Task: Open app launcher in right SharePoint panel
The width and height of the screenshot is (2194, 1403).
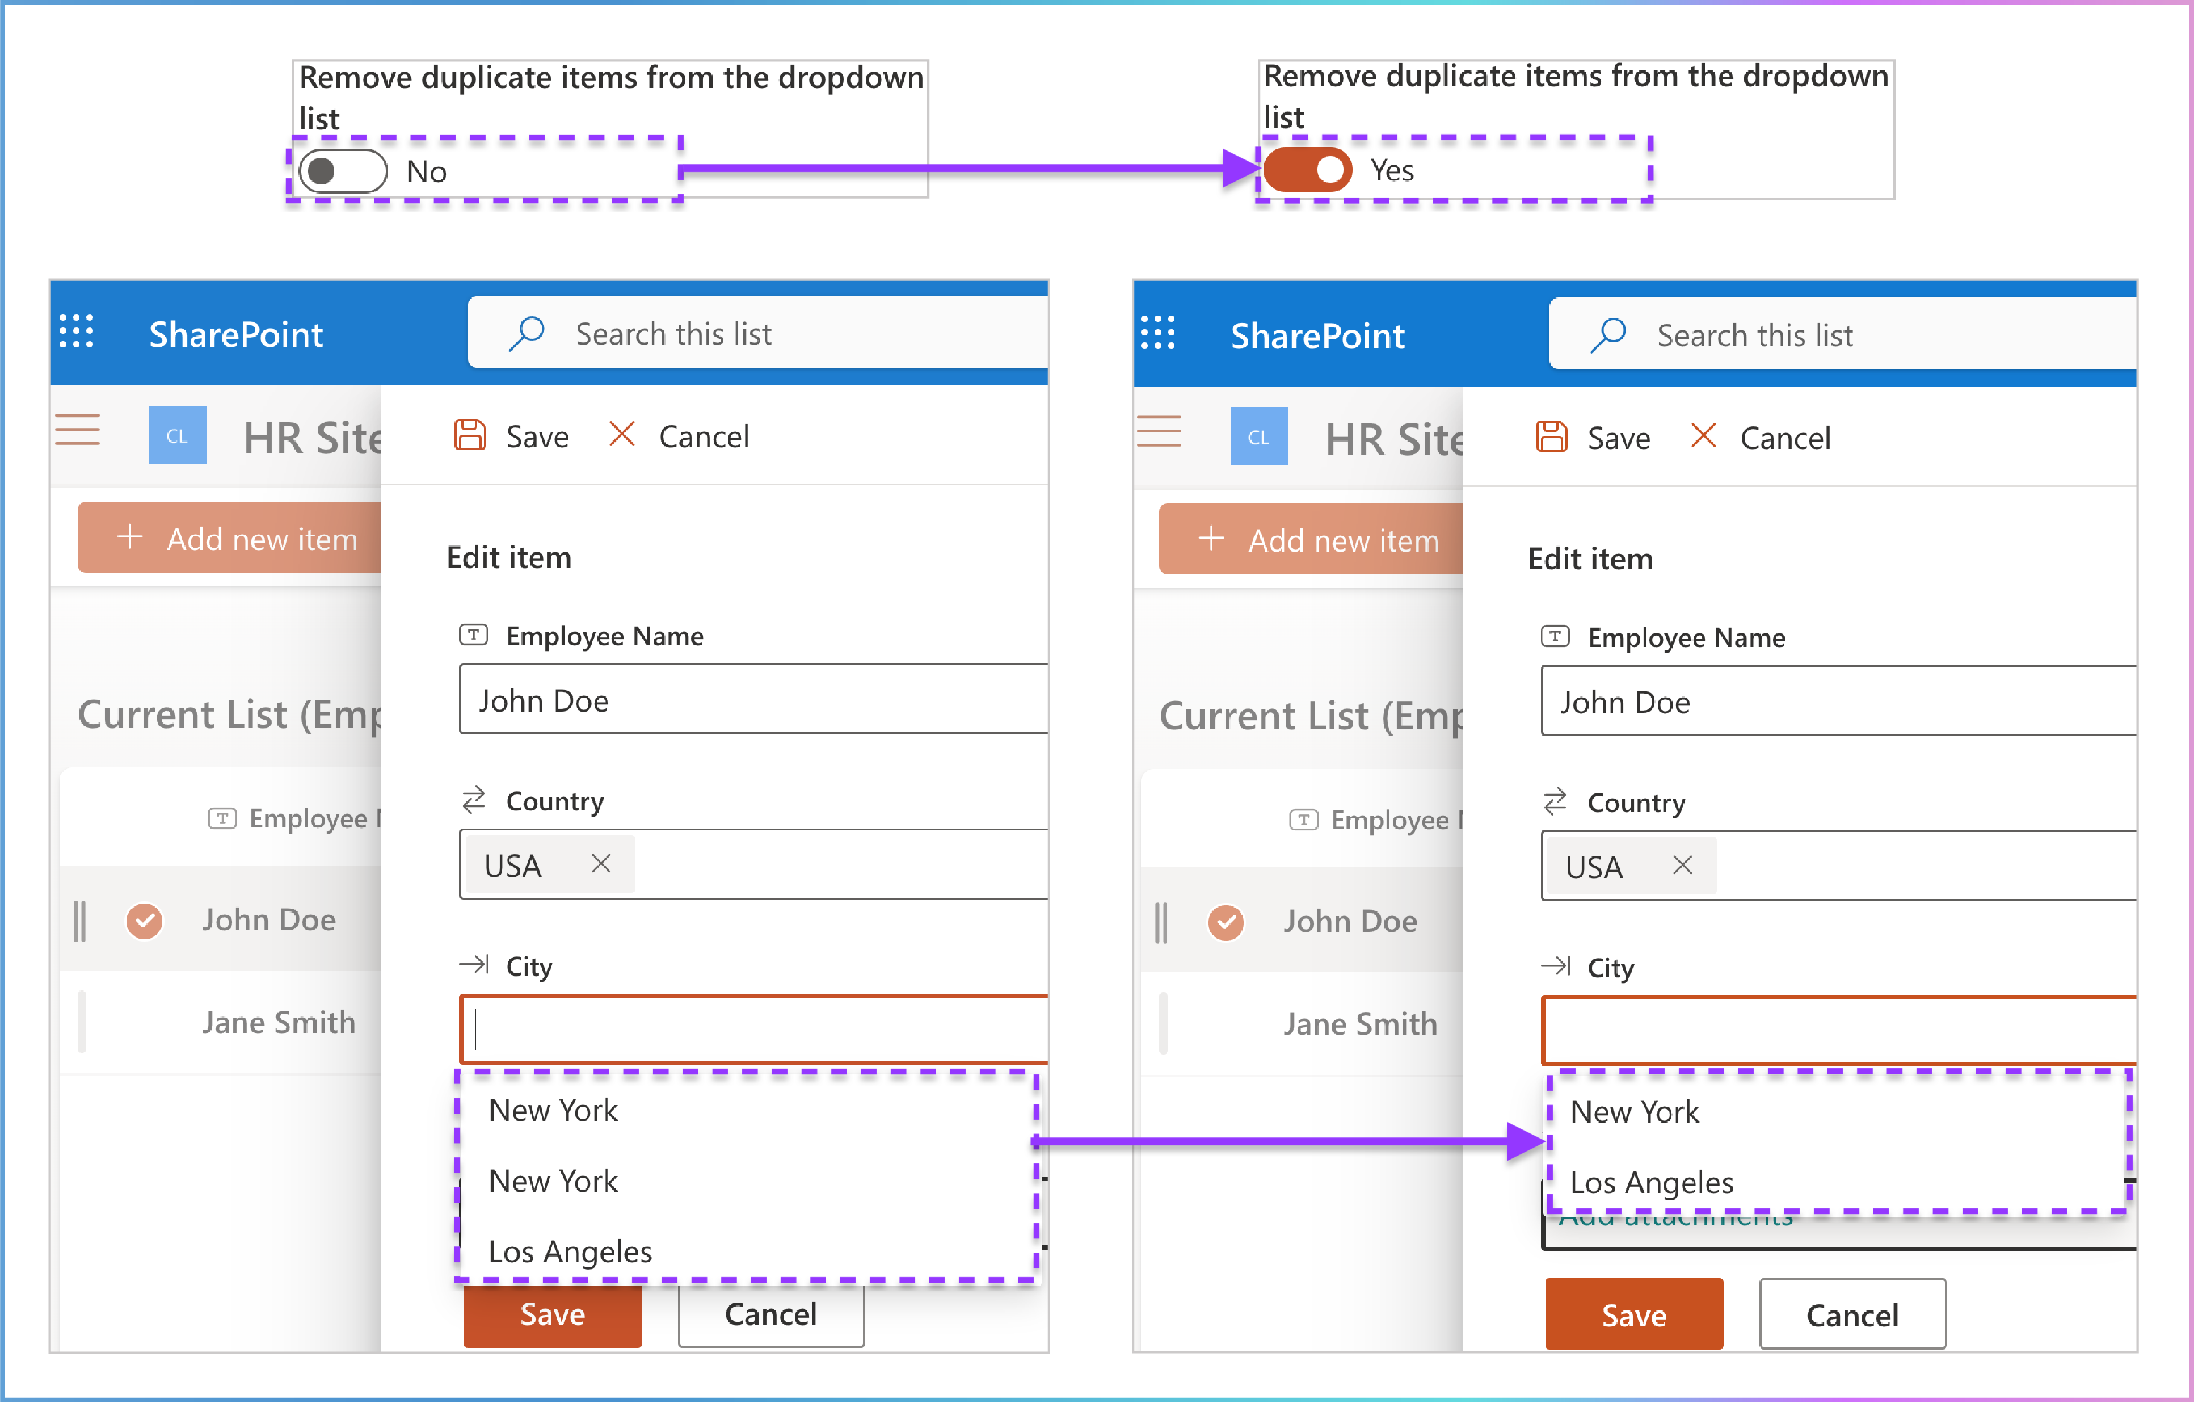Action: coord(1158,333)
